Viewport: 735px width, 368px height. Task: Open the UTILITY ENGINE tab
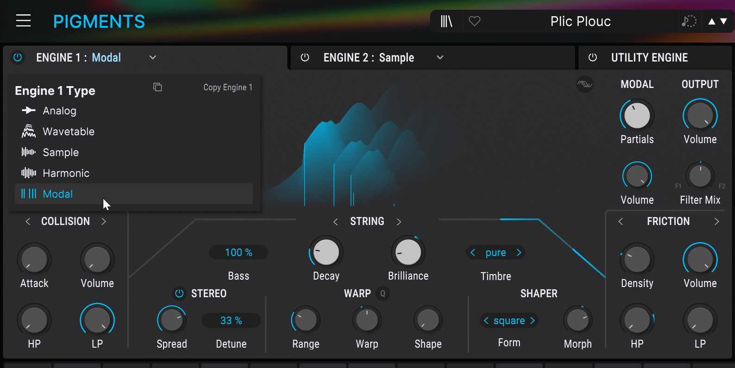(x=649, y=57)
